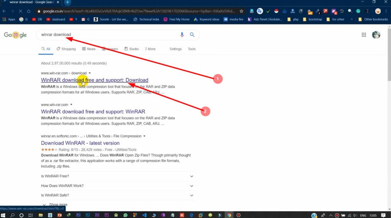This screenshot has height=218, width=391.
Task: Click the browser home button
Action: point(29,11)
